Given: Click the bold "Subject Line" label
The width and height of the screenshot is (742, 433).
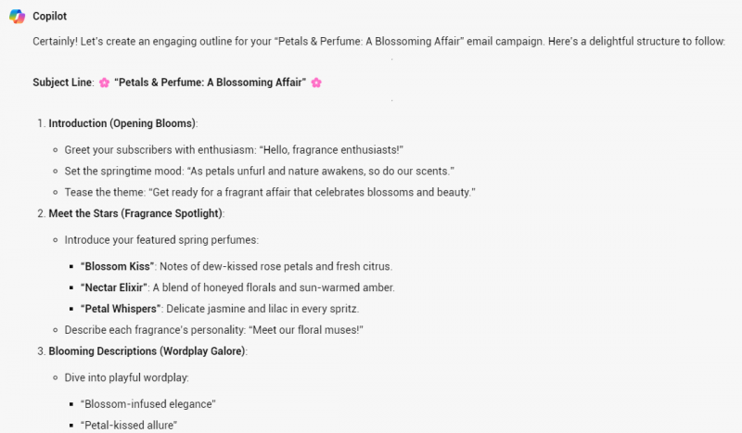Looking at the screenshot, I should coord(62,83).
